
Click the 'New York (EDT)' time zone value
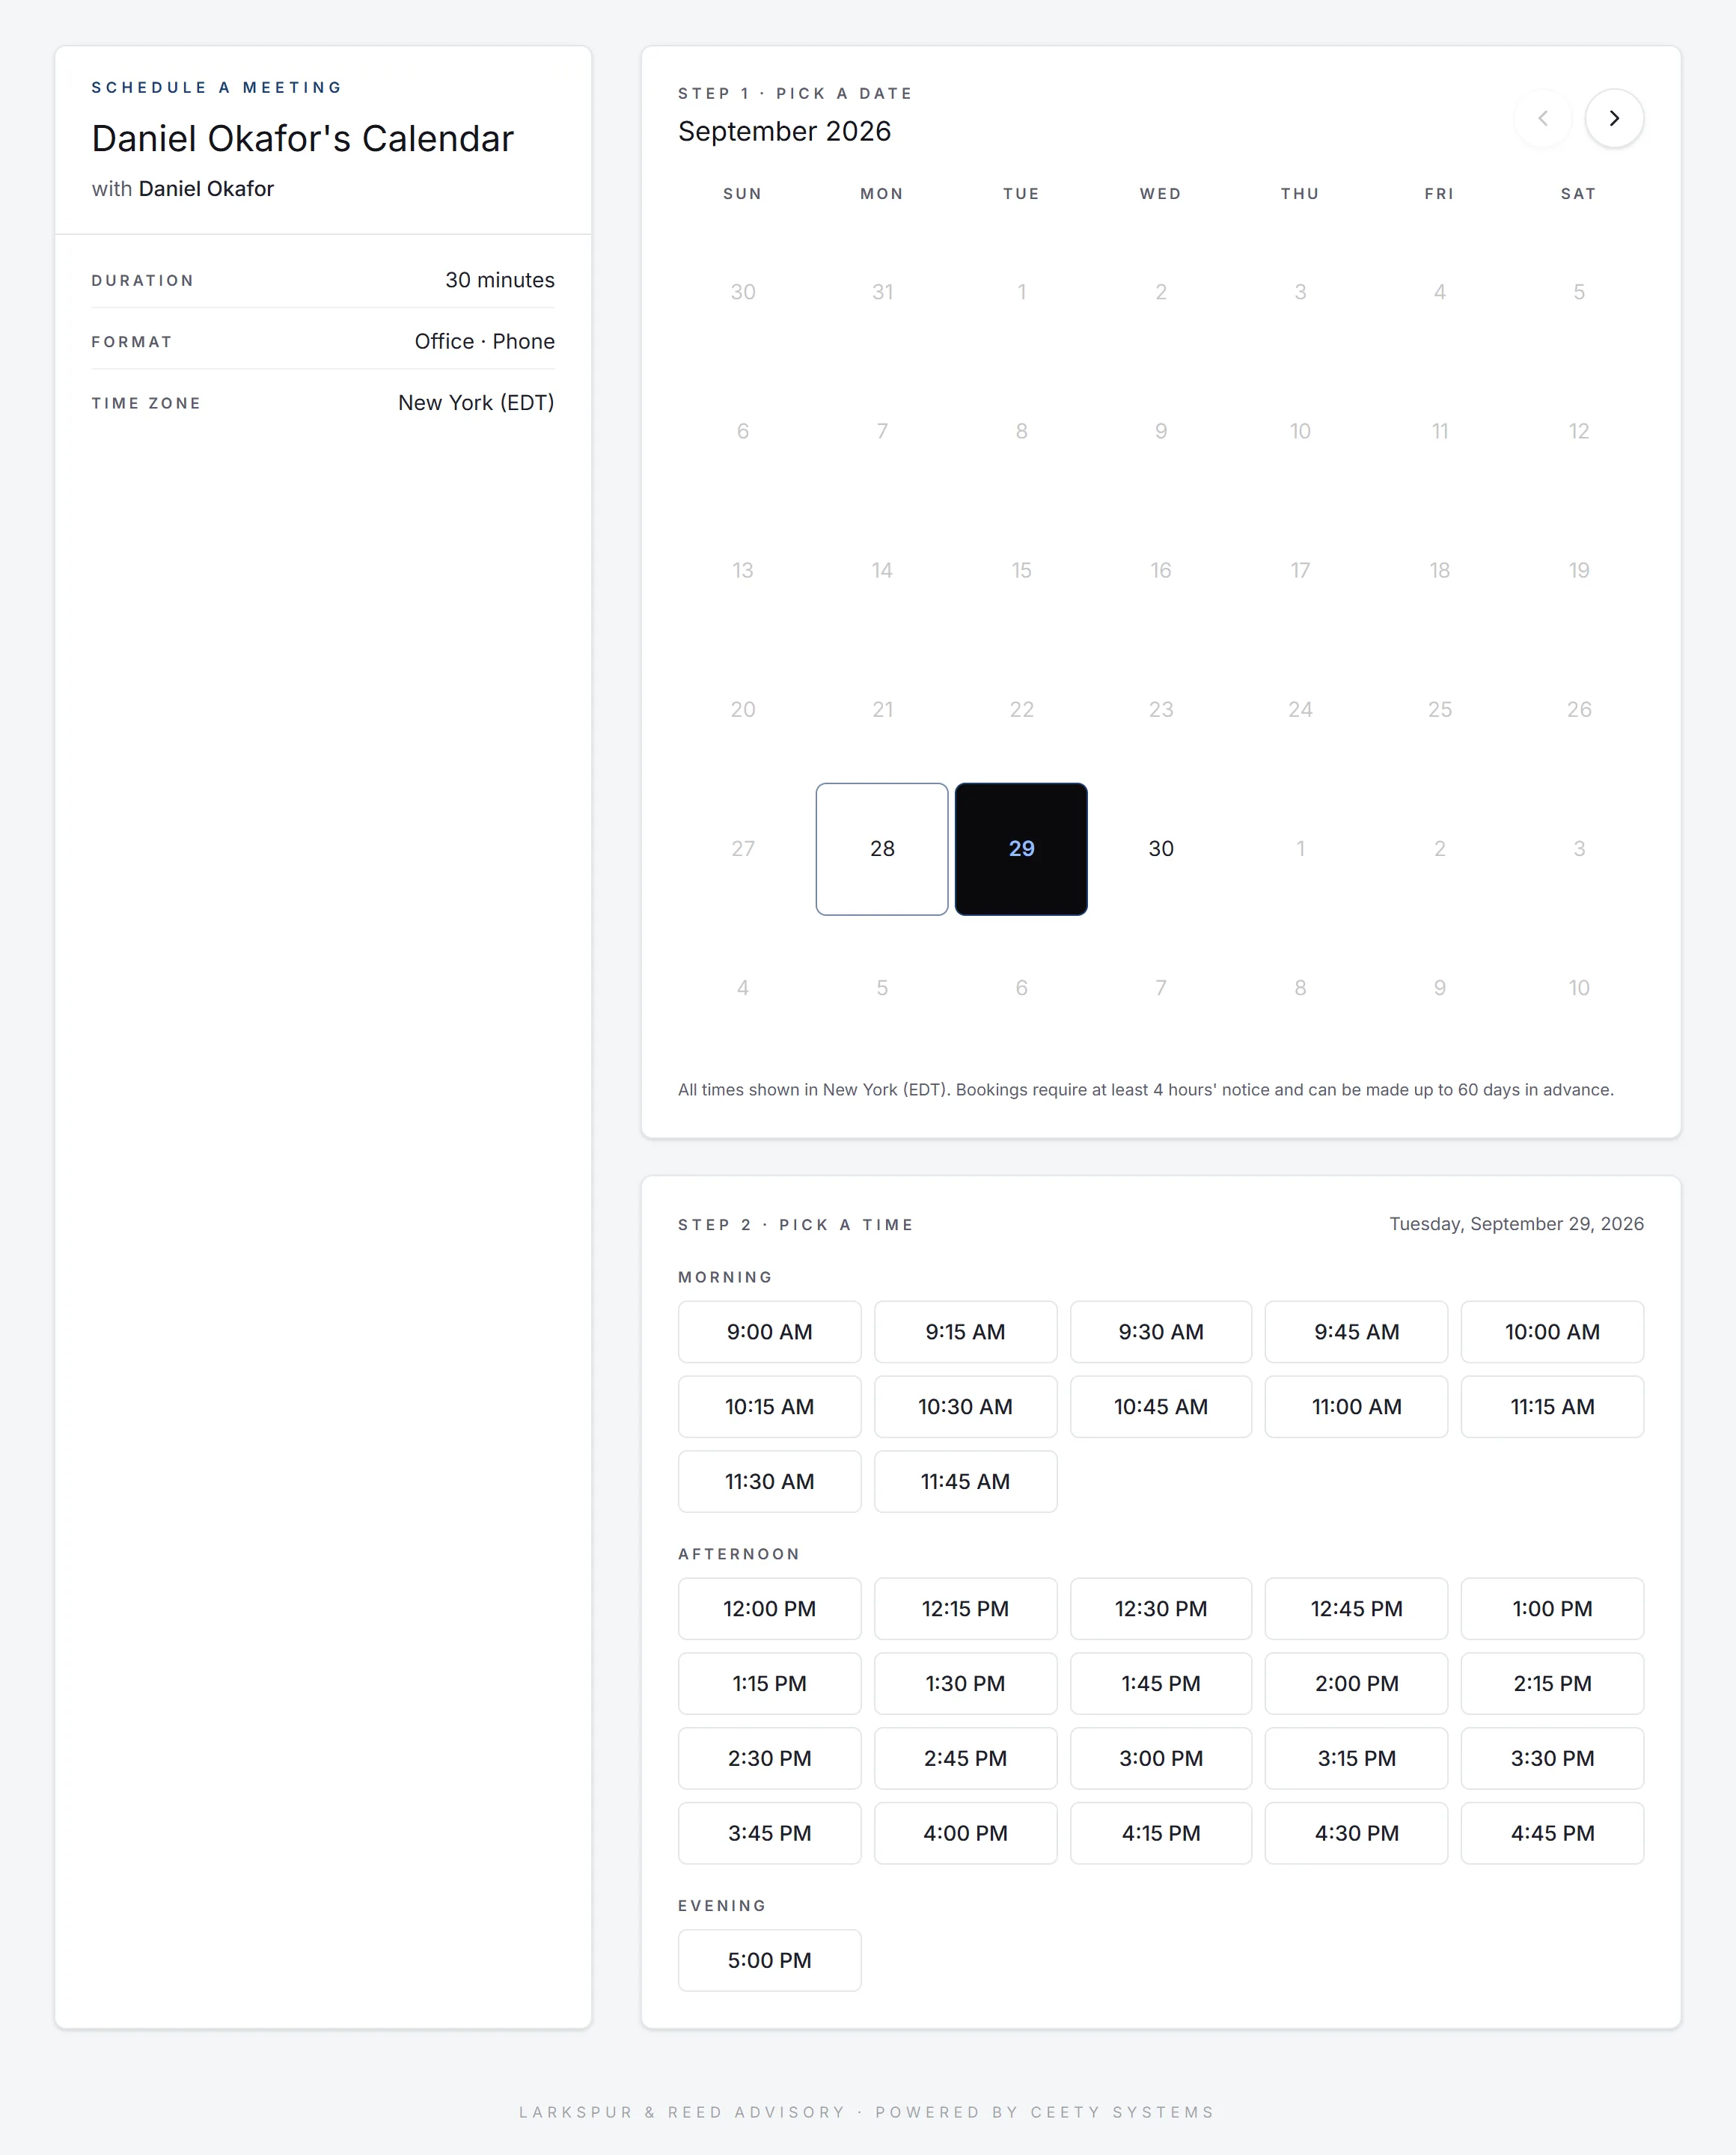(x=476, y=403)
